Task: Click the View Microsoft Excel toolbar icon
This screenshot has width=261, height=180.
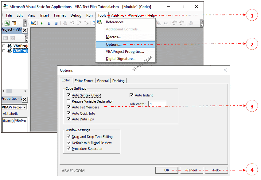Action: coord(7,23)
